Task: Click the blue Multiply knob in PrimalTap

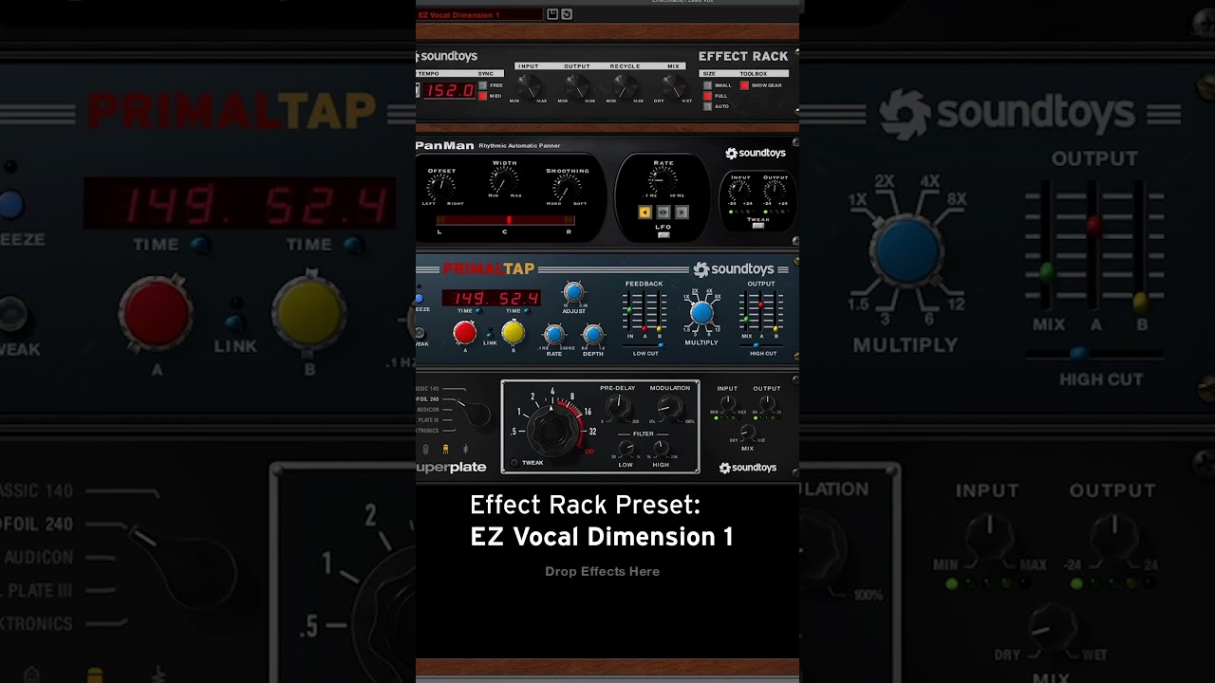Action: point(701,313)
